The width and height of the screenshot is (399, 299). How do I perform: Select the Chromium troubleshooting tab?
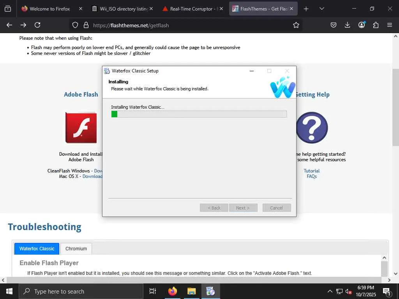pyautogui.click(x=76, y=249)
